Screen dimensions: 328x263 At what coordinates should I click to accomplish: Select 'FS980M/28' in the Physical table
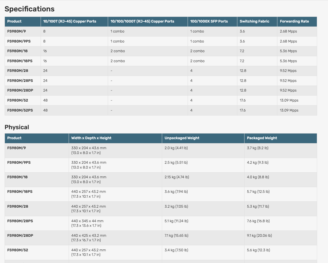[17, 207]
